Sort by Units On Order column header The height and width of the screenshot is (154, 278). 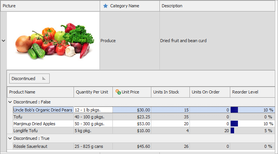click(210, 92)
